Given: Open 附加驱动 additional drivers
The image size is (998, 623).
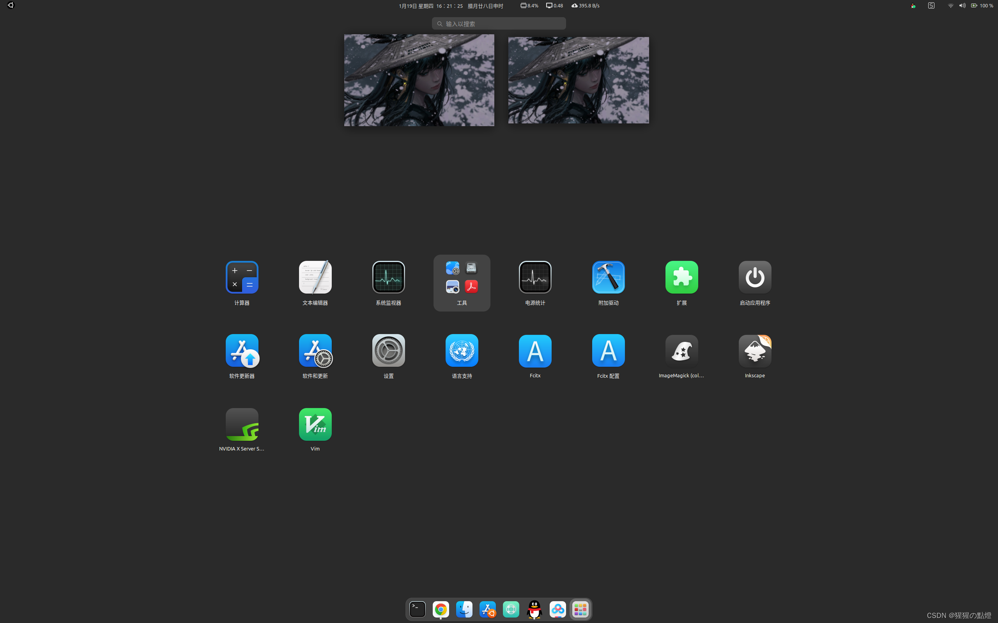Looking at the screenshot, I should click(x=608, y=283).
